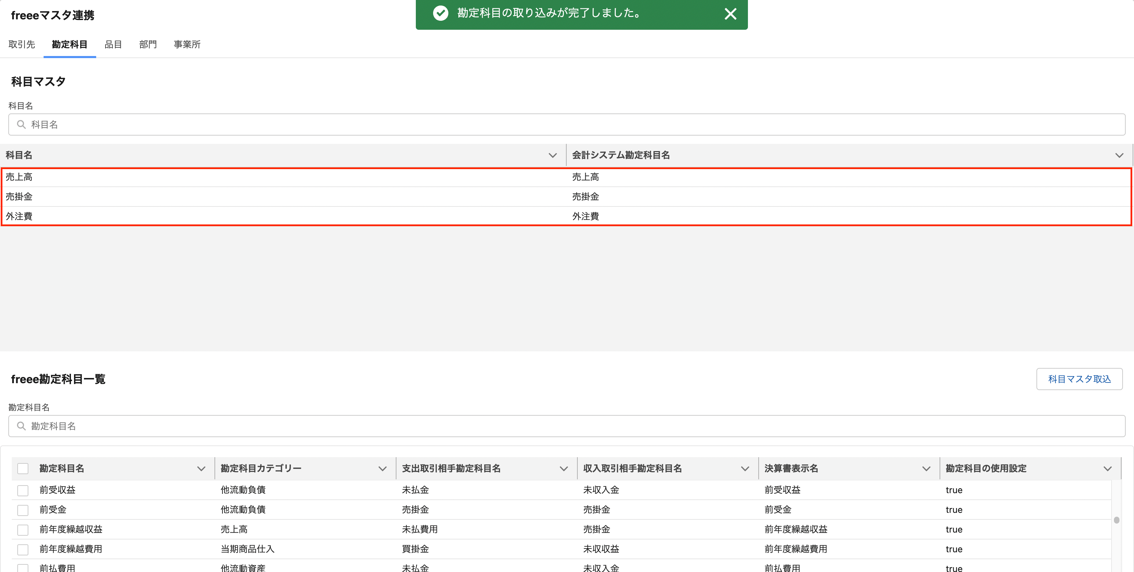Click search icon in 勘定科目名 field

(21, 426)
